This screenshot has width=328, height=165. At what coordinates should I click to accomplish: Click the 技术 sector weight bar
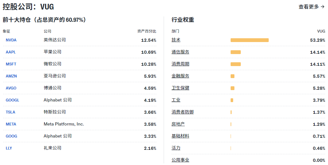[249, 40]
